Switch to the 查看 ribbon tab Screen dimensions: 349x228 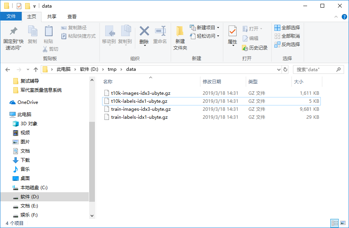[72, 17]
